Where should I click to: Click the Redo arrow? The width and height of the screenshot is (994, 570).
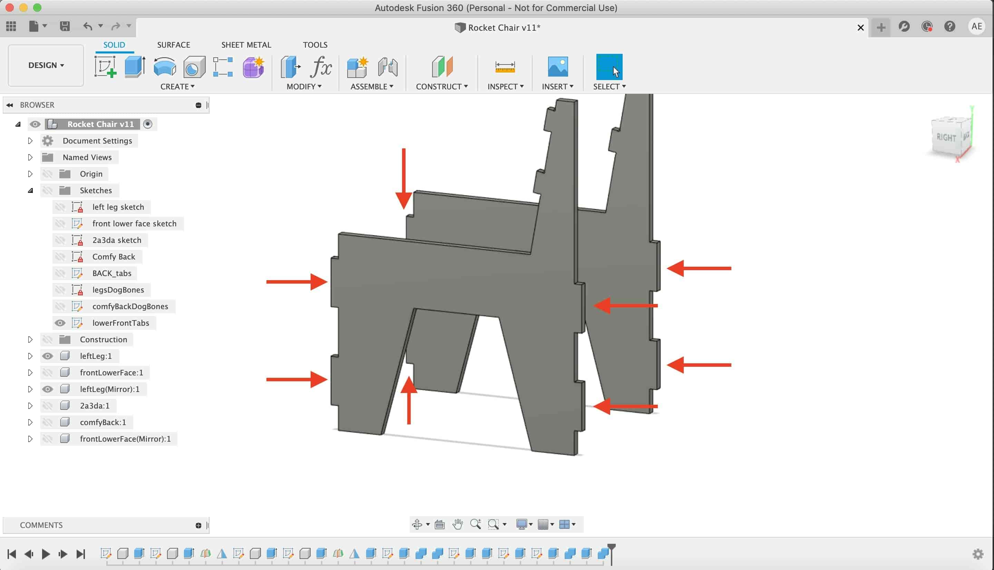pyautogui.click(x=116, y=26)
